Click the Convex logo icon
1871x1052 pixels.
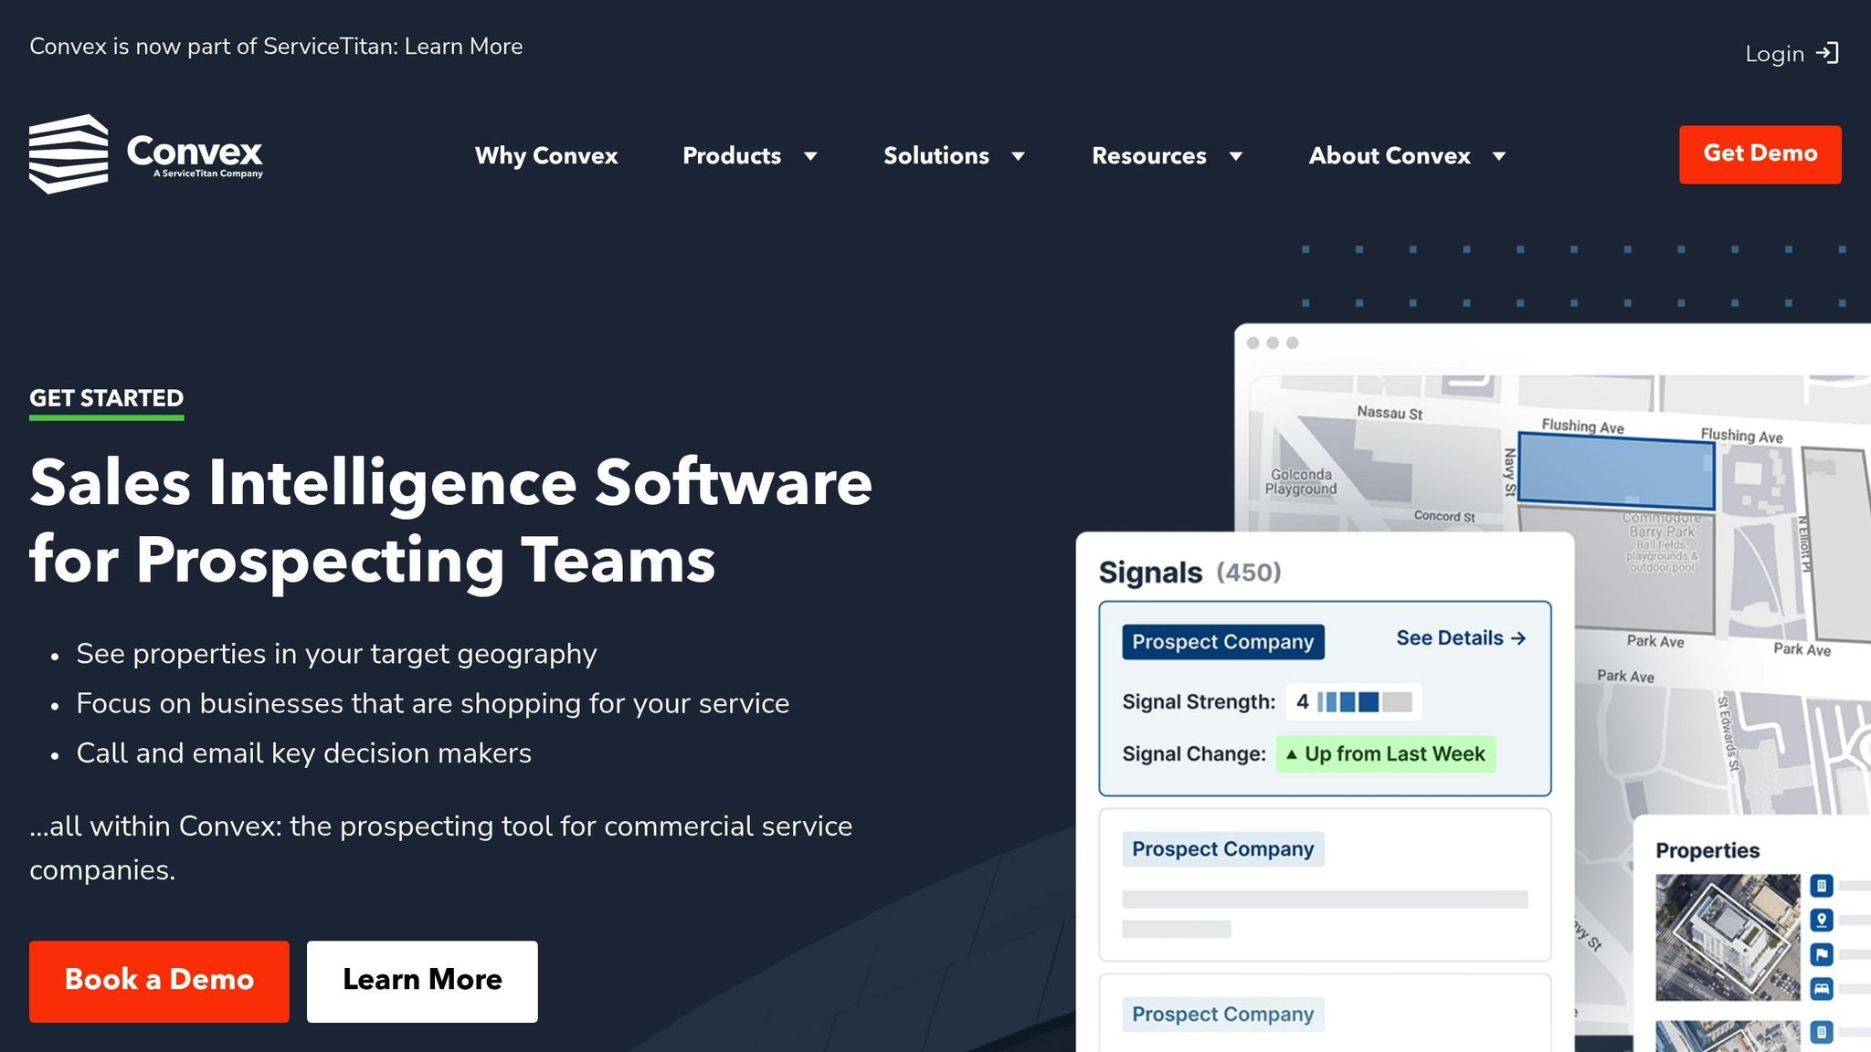click(x=69, y=153)
